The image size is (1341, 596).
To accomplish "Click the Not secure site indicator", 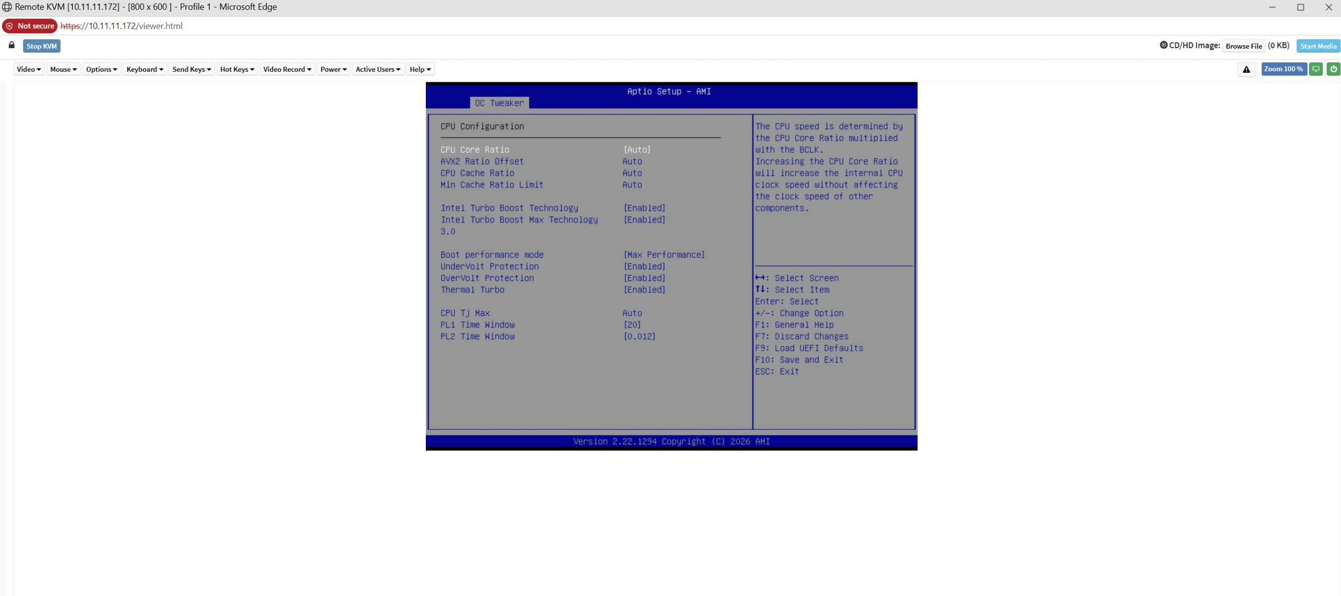I will tap(30, 26).
